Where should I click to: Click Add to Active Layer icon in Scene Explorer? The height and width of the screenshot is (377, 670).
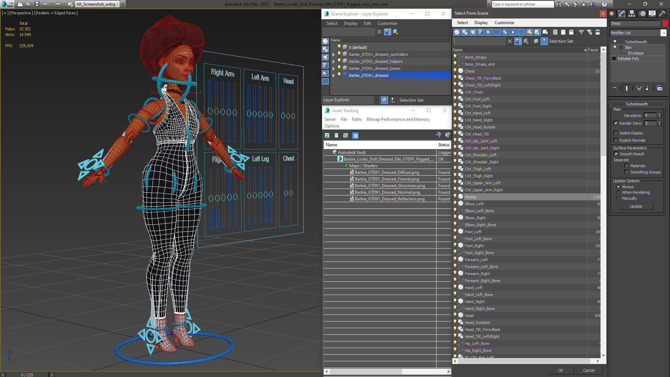395,32
